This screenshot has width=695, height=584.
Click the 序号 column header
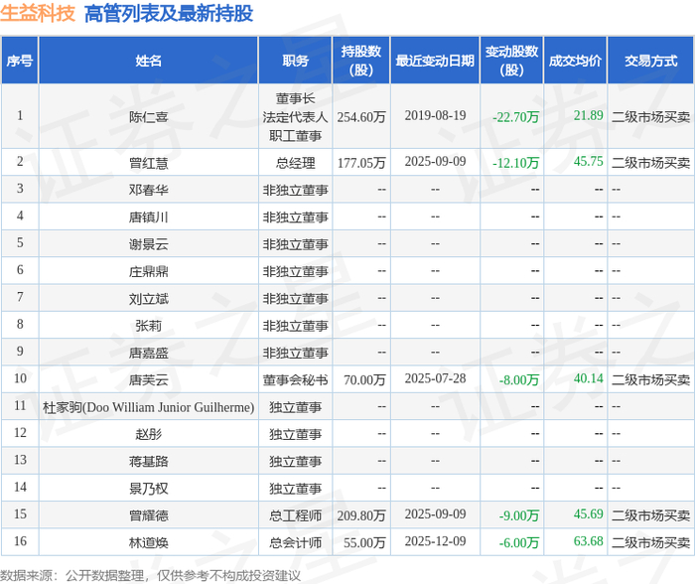click(20, 61)
